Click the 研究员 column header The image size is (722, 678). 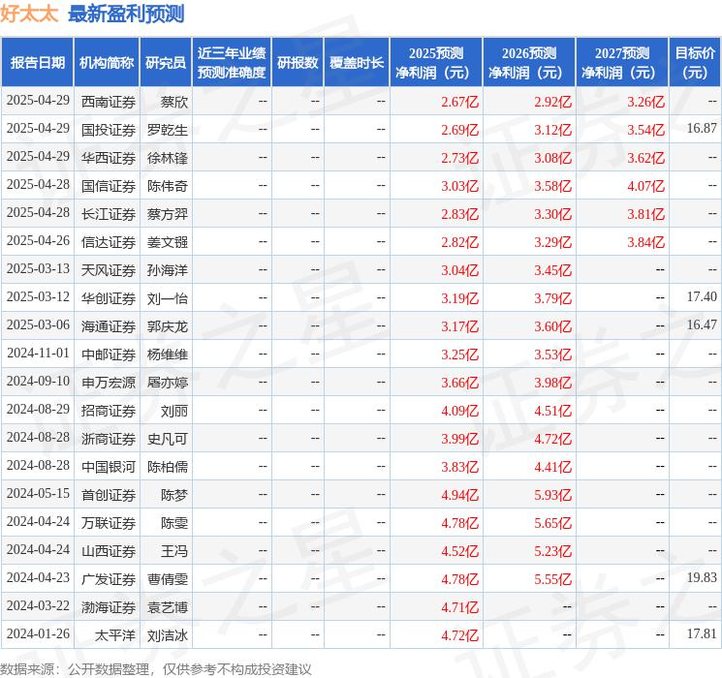tap(166, 63)
